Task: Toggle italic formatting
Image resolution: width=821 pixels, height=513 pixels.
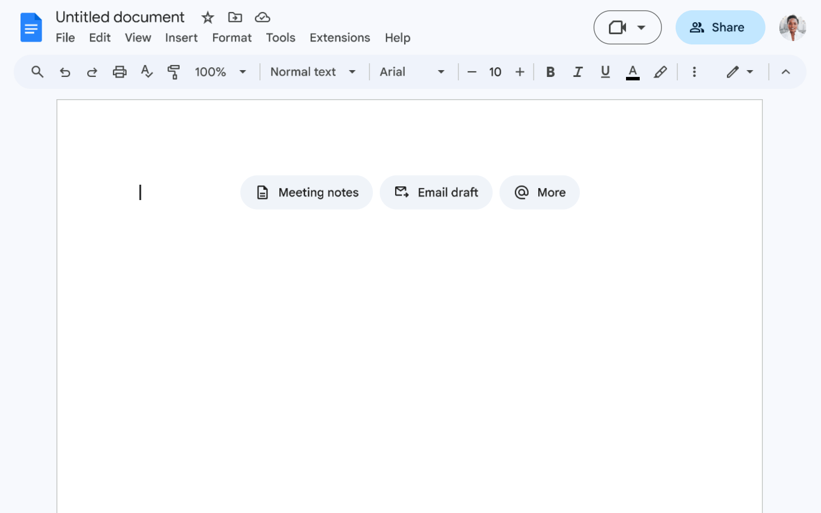Action: (578, 72)
